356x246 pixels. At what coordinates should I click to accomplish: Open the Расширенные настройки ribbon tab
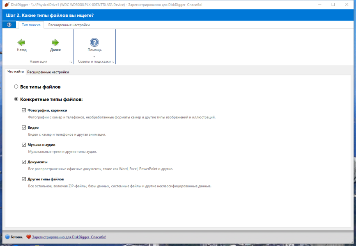pyautogui.click(x=69, y=25)
